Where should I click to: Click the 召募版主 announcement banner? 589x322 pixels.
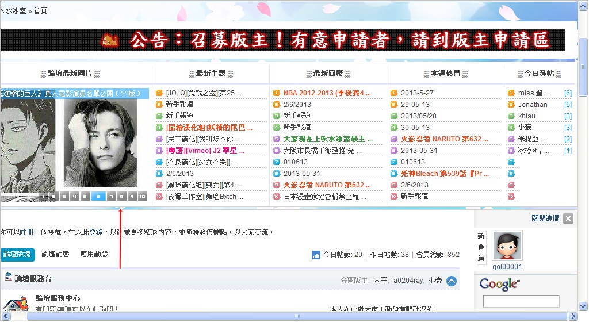[x=283, y=40]
